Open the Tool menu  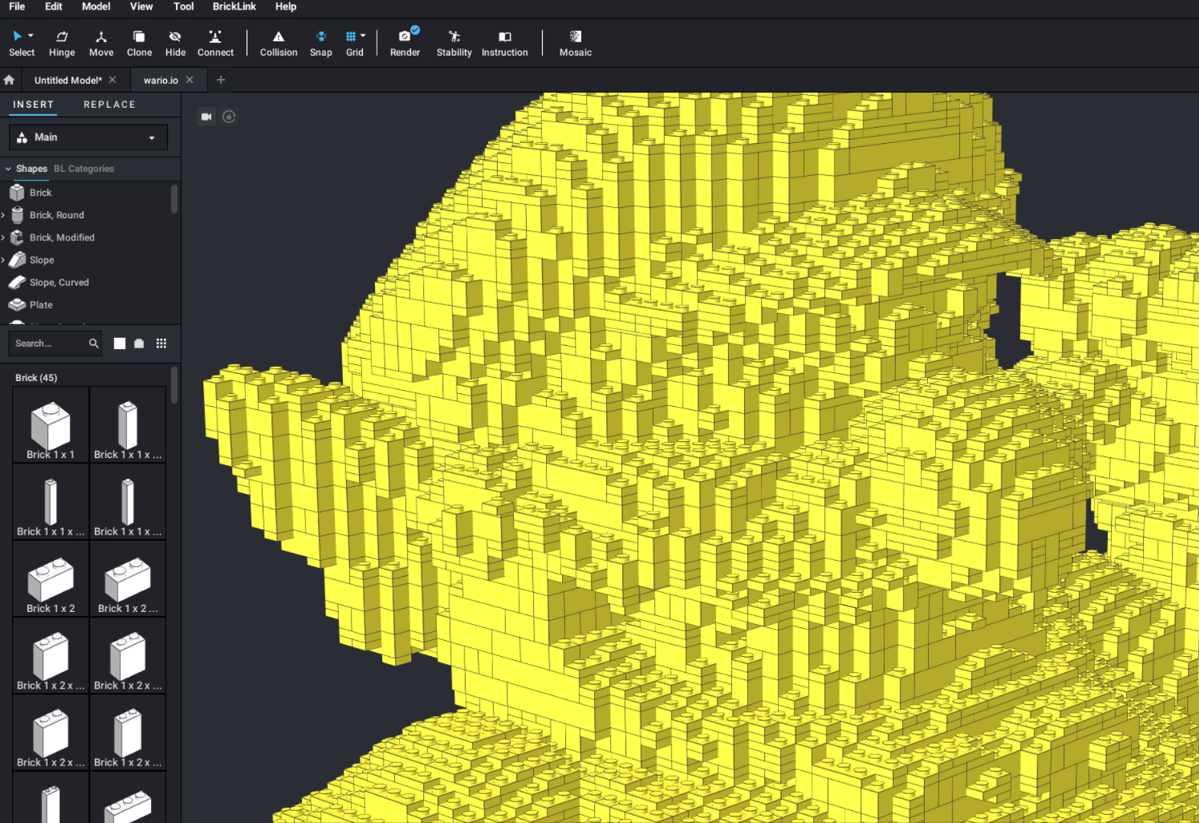point(184,6)
